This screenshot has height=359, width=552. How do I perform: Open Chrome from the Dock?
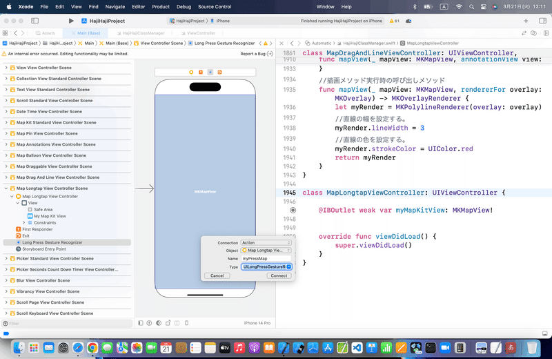pyautogui.click(x=92, y=348)
